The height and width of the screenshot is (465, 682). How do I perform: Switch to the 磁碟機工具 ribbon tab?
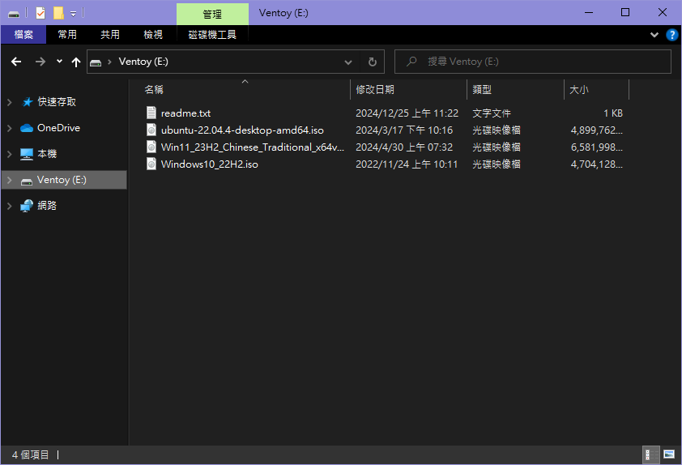tap(212, 34)
